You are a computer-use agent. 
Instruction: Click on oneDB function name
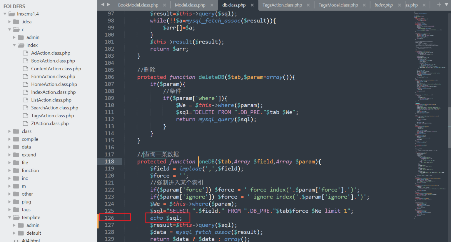[207, 161]
